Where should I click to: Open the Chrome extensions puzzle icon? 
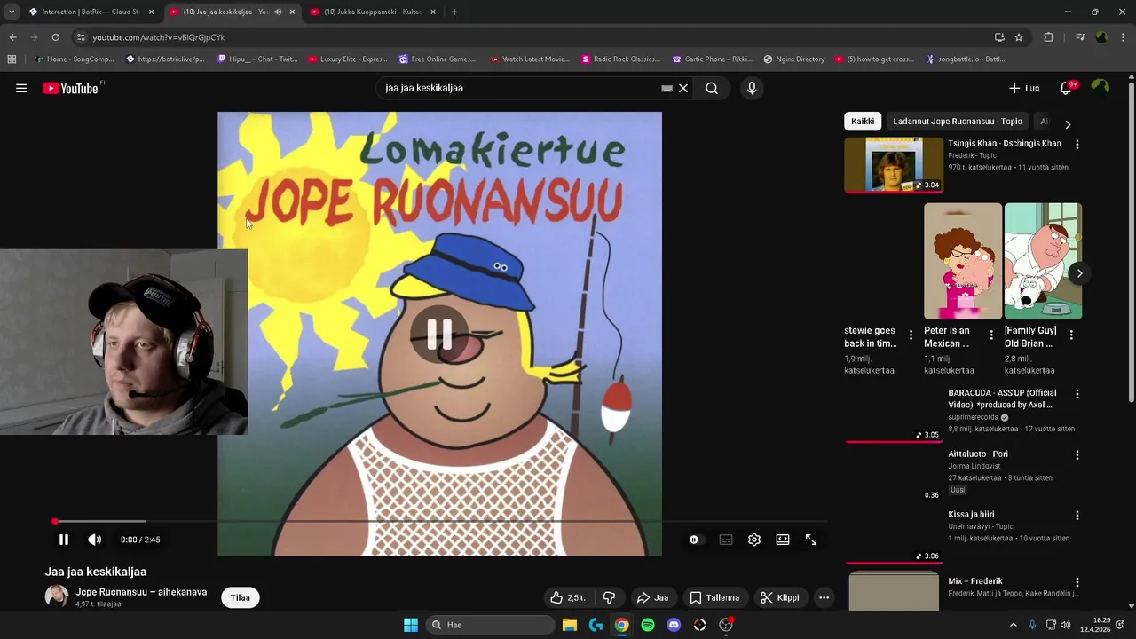[1048, 37]
